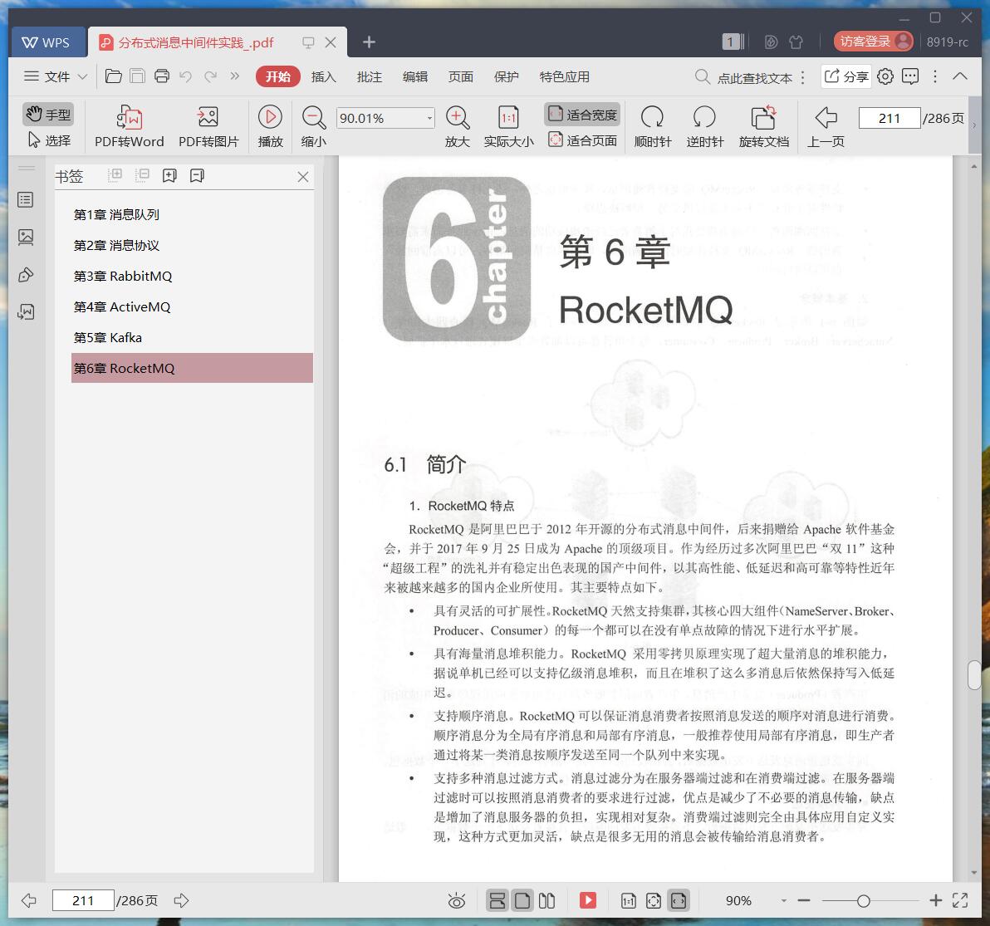Switch to the 特色应用 tab
Image resolution: width=990 pixels, height=926 pixels.
coord(565,77)
